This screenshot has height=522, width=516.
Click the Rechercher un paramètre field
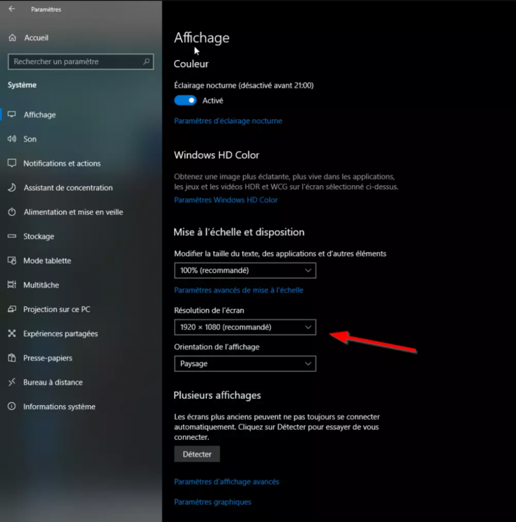click(x=81, y=61)
